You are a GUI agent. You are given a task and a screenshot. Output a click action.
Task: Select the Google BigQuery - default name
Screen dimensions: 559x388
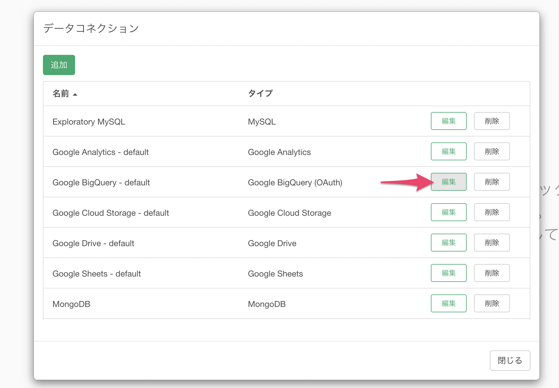[x=101, y=183]
